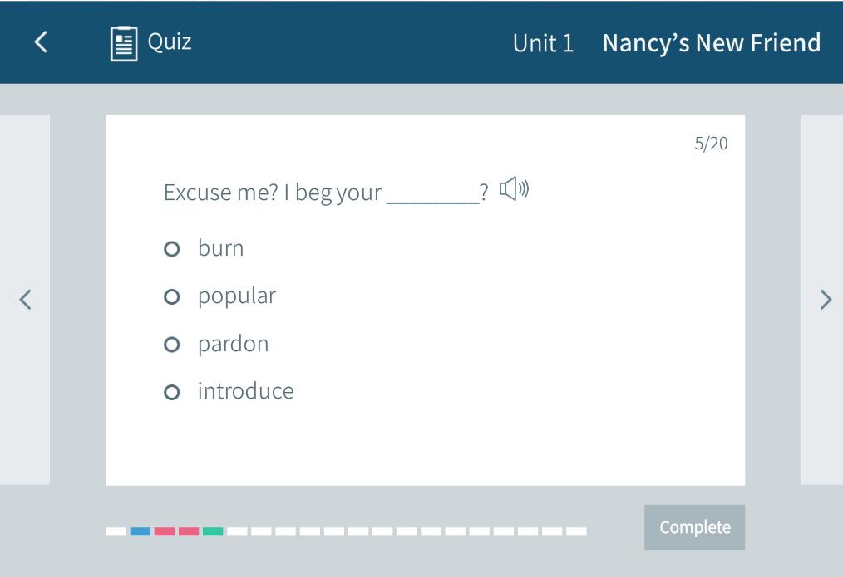The height and width of the screenshot is (577, 843).
Task: Click the 5/20 question counter
Action: click(711, 144)
